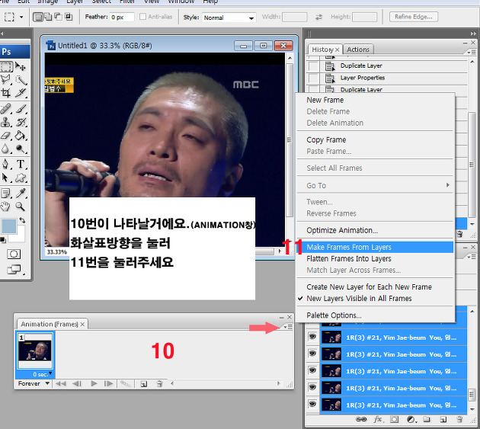Select the Magic Wand tool
Viewport: 480px width, 429px height.
pos(21,80)
